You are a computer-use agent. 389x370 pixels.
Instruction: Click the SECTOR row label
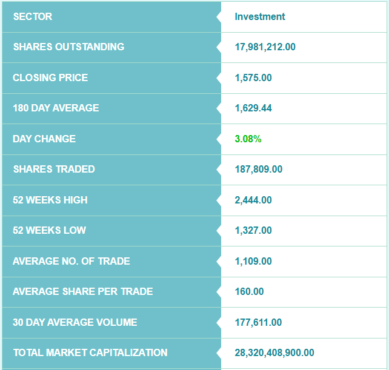tap(33, 16)
